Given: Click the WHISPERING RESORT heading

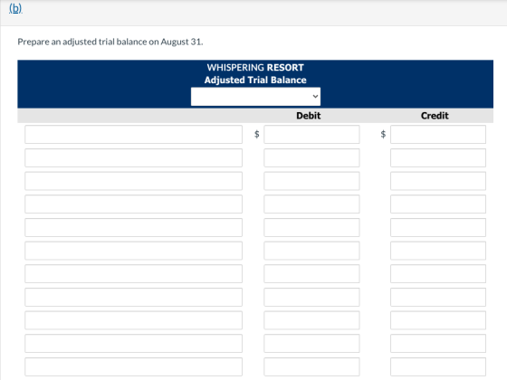Looking at the screenshot, I should (255, 68).
